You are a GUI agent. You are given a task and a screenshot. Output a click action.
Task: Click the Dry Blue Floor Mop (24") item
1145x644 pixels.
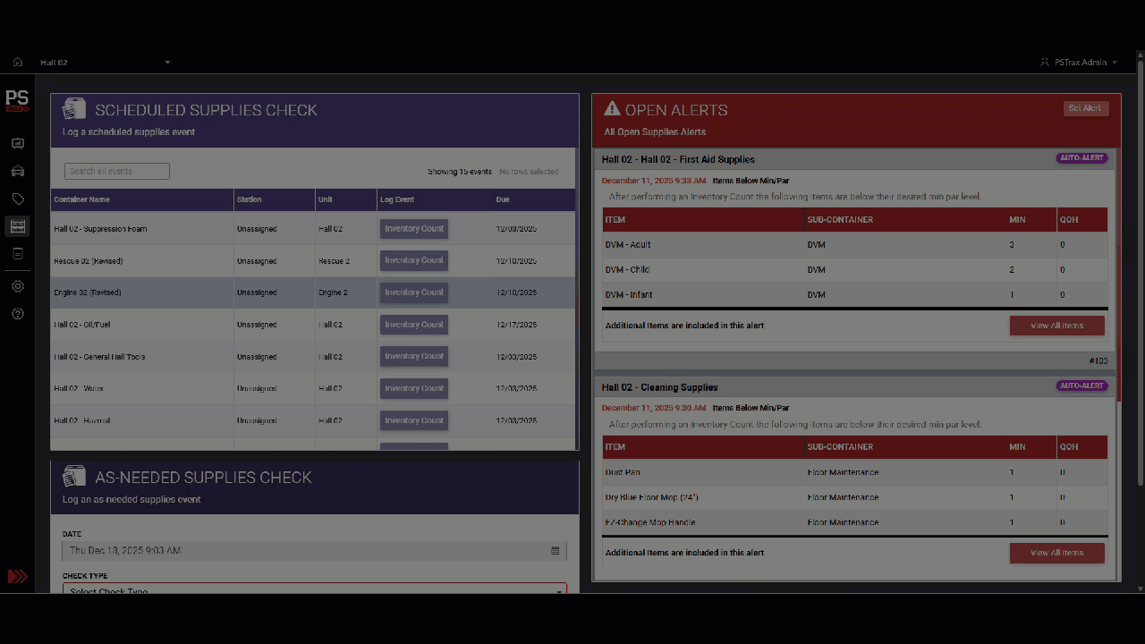[x=651, y=497]
